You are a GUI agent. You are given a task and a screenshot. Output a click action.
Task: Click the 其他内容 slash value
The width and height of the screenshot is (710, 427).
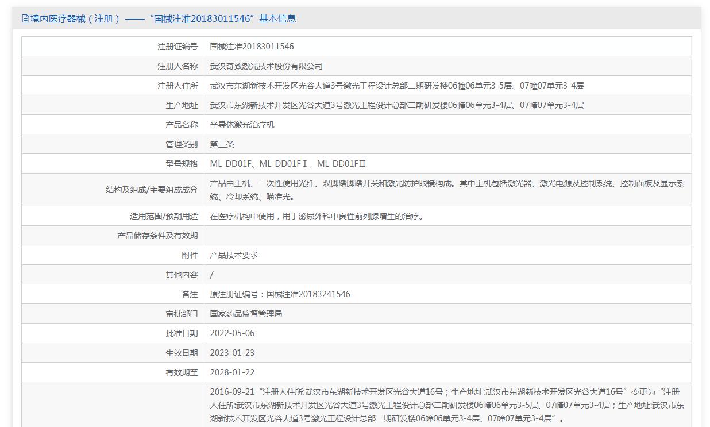click(211, 275)
